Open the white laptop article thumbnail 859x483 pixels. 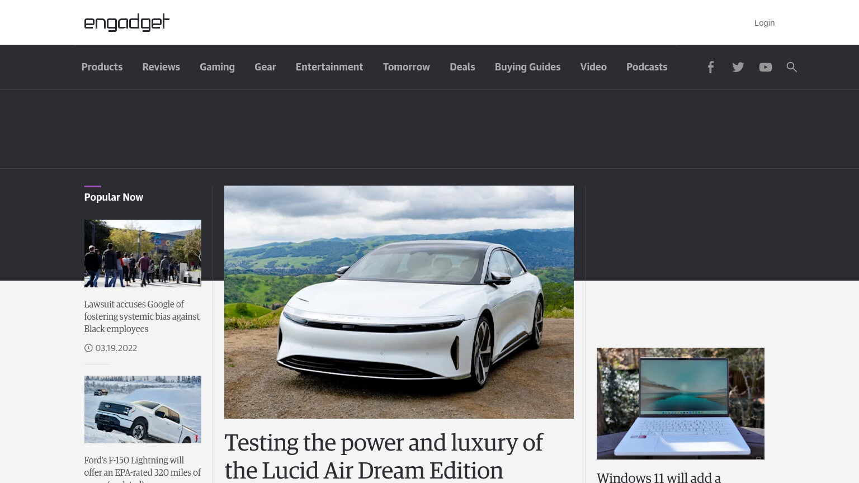[680, 404]
